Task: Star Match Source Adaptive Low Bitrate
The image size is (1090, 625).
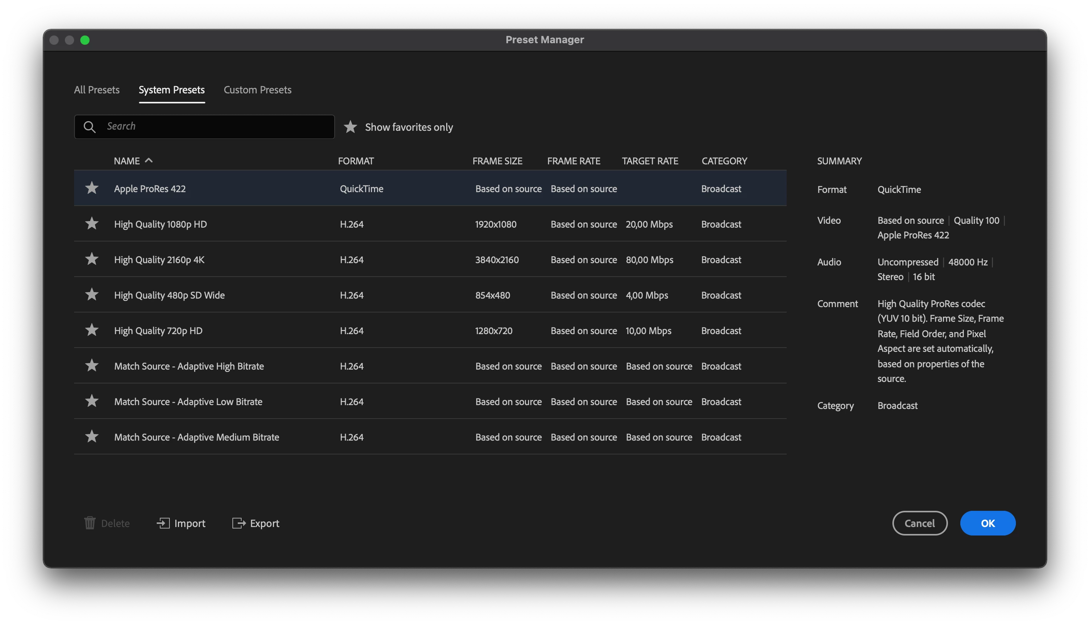Action: (x=91, y=401)
